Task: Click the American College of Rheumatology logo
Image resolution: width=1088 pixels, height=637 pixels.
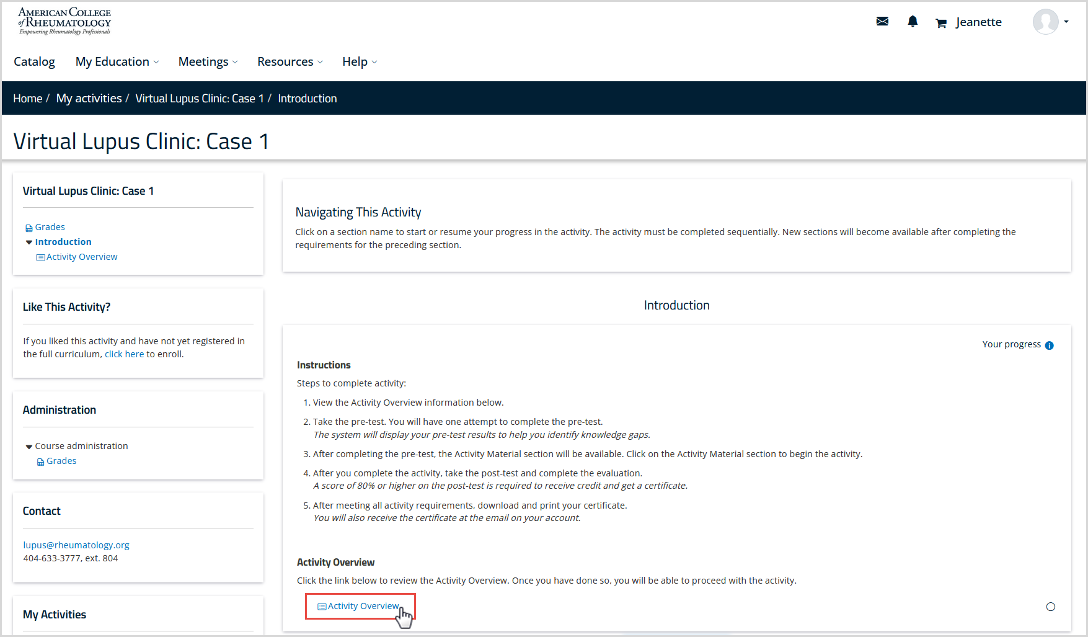Action: [x=64, y=21]
